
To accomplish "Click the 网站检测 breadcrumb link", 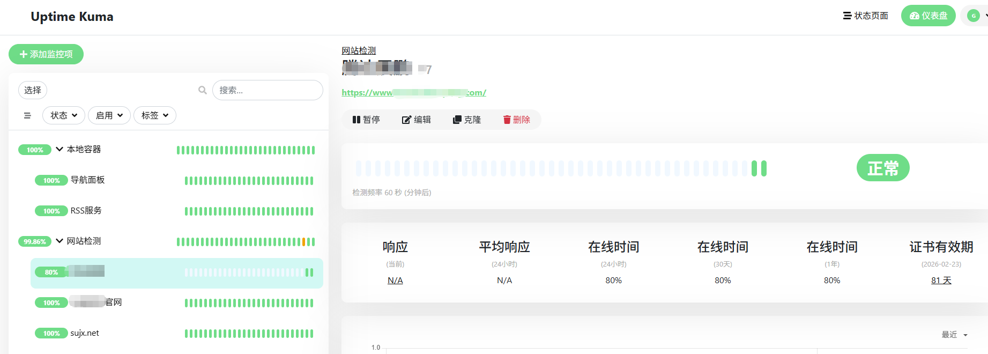I will [x=359, y=50].
